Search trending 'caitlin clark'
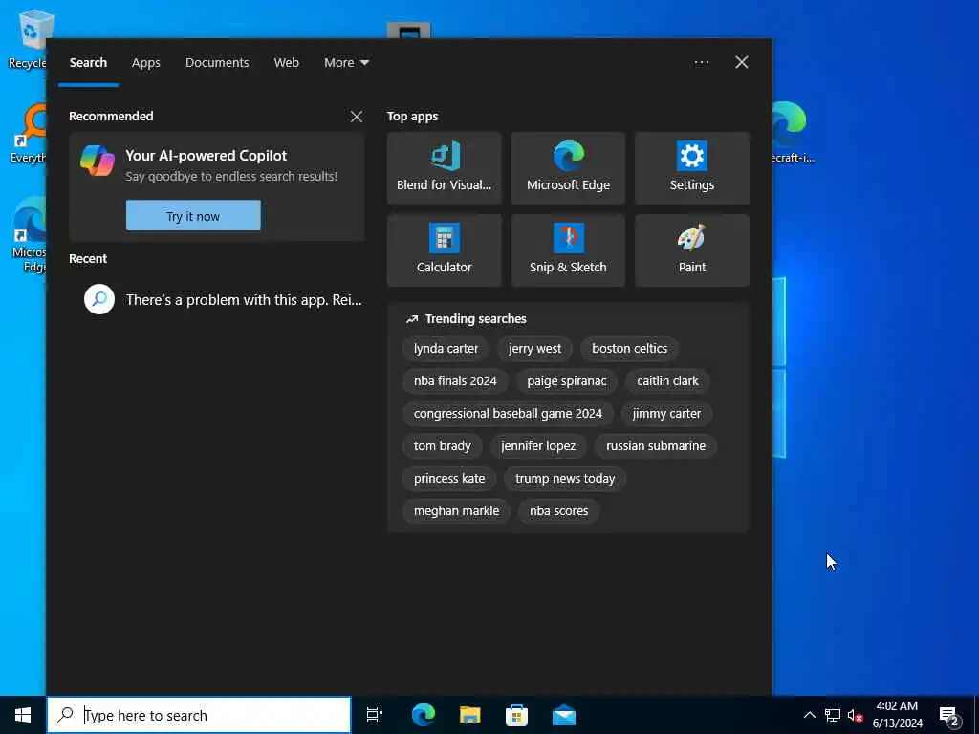The height and width of the screenshot is (734, 979). [x=667, y=380]
